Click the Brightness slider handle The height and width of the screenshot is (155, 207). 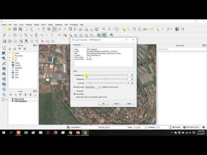[x=105, y=79]
